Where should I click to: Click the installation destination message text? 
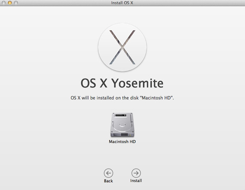[x=122, y=98]
